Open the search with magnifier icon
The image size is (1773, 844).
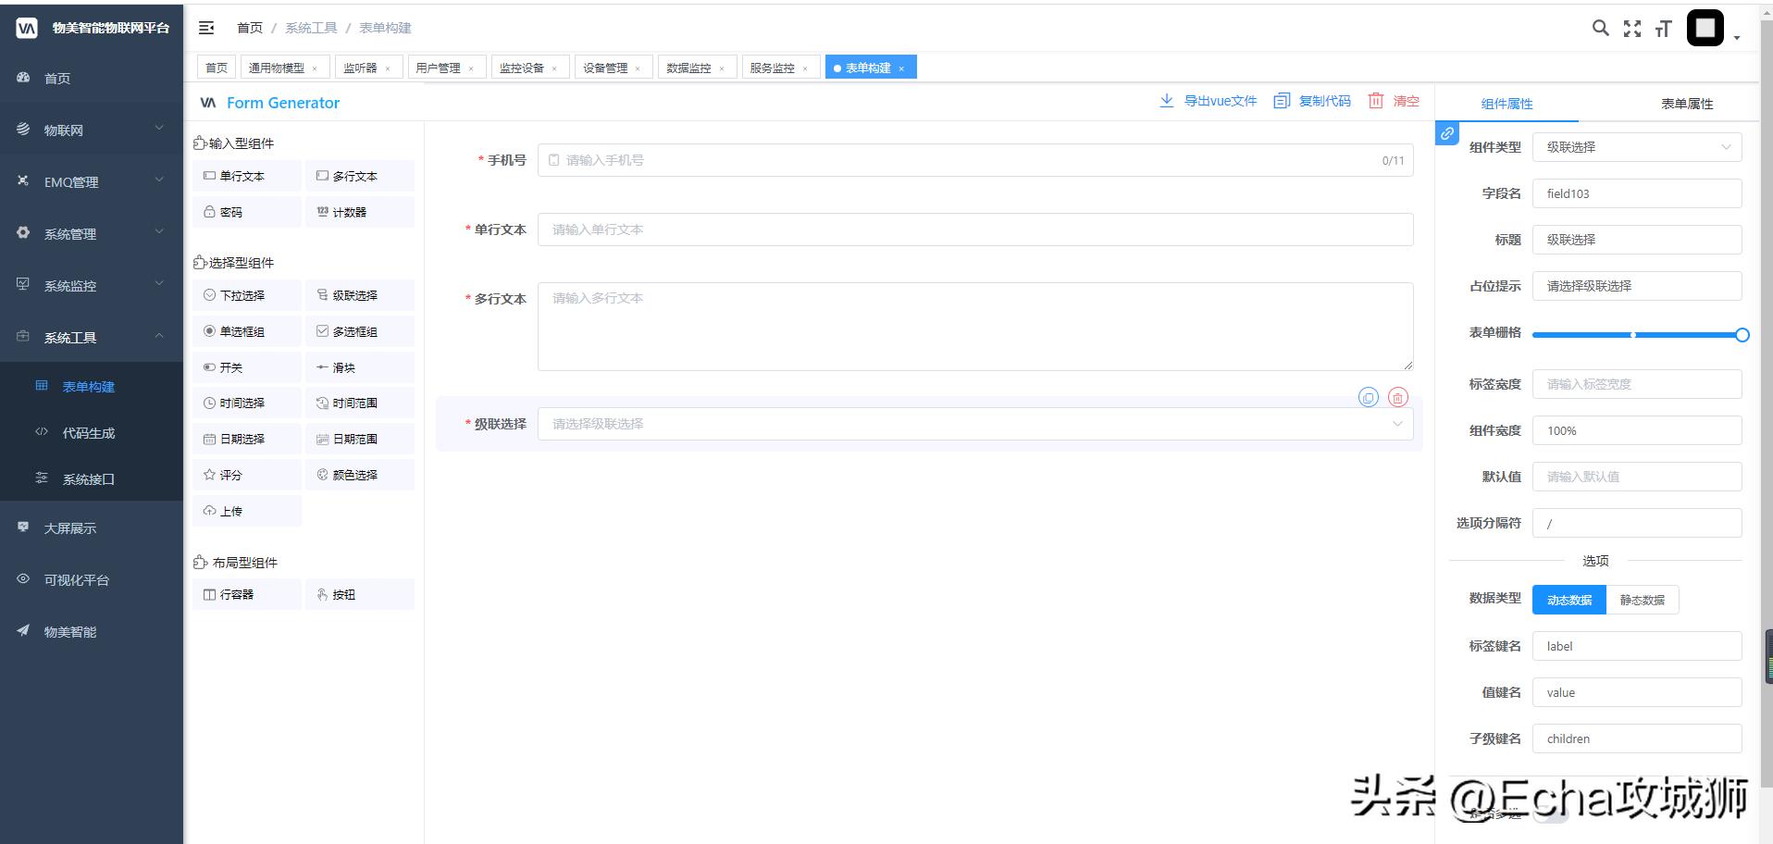pos(1600,29)
